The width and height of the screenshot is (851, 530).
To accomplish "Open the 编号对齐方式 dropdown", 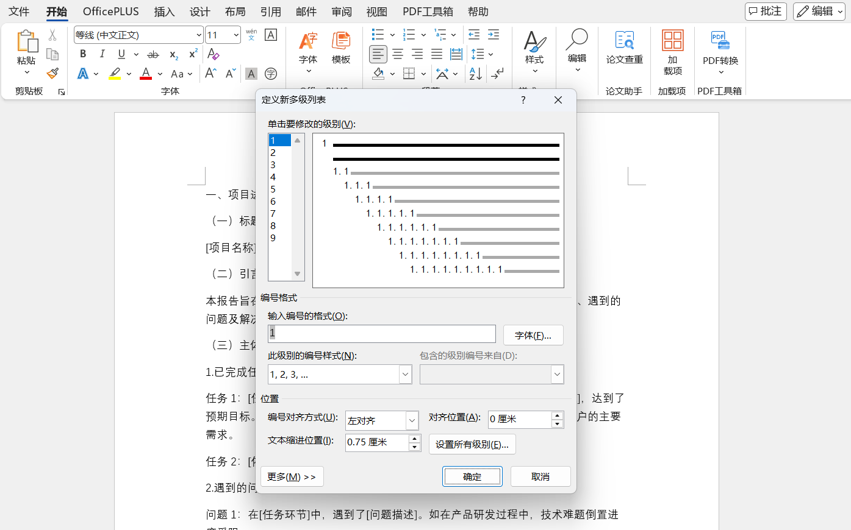I will pos(412,420).
